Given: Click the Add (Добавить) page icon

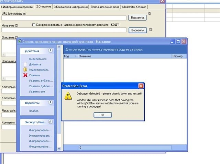Looking at the screenshot, I should (25, 64).
